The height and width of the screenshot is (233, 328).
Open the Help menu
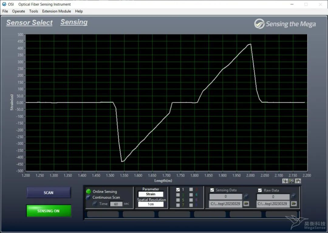point(79,11)
